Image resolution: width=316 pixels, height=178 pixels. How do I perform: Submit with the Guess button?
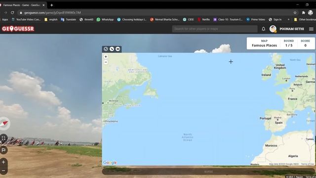click(208, 172)
